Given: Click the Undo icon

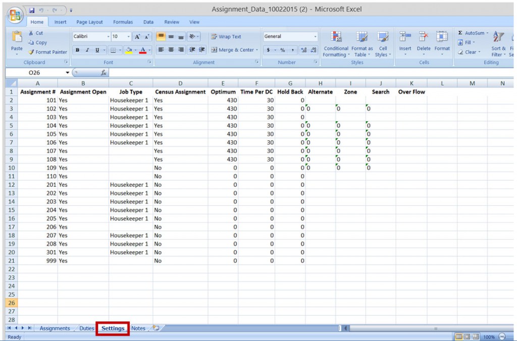Looking at the screenshot, I should click(x=41, y=11).
